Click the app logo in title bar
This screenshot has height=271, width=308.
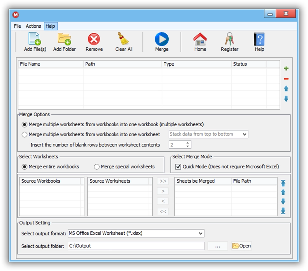click(15, 15)
